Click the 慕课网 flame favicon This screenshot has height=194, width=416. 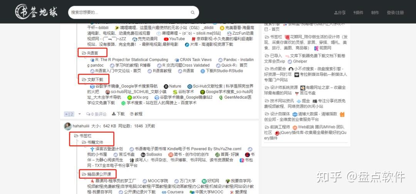point(92,181)
